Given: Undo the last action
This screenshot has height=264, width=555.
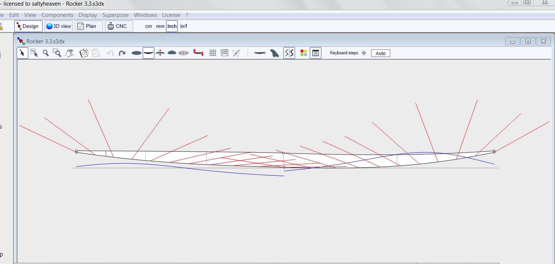Looking at the screenshot, I should pos(110,53).
